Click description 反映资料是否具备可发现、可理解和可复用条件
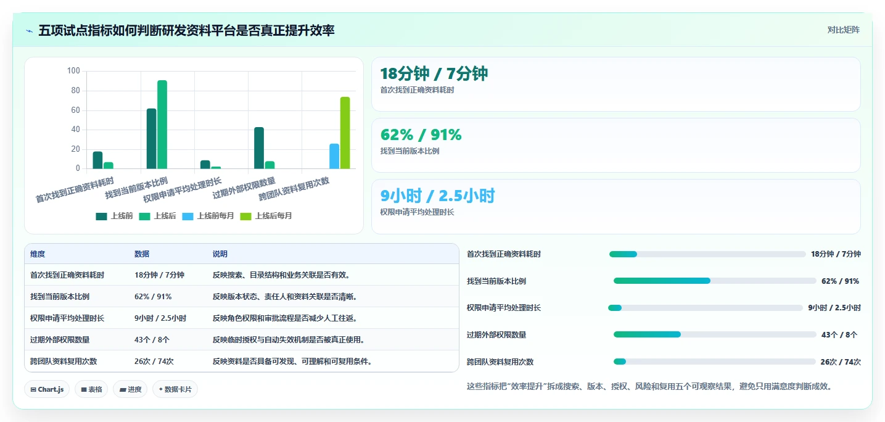This screenshot has height=422, width=885. 292,362
